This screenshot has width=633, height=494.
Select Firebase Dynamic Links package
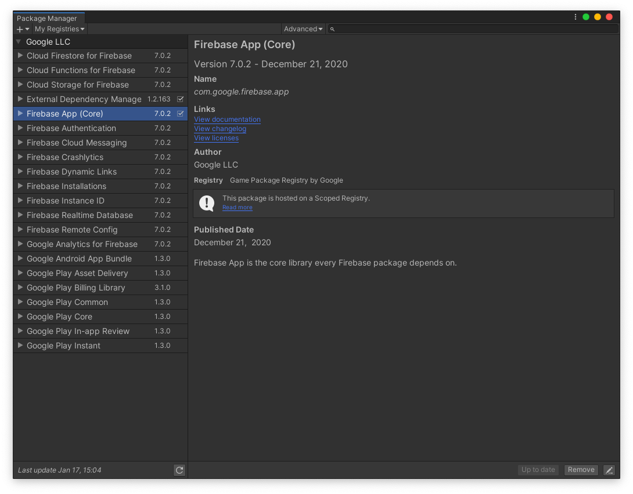coord(100,172)
